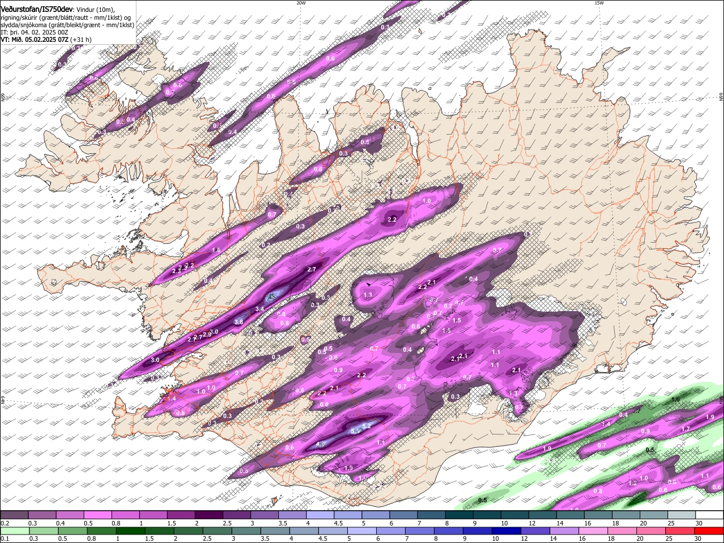
Task: Click light pink 16 swatch in lower legend
Action: pos(593,531)
